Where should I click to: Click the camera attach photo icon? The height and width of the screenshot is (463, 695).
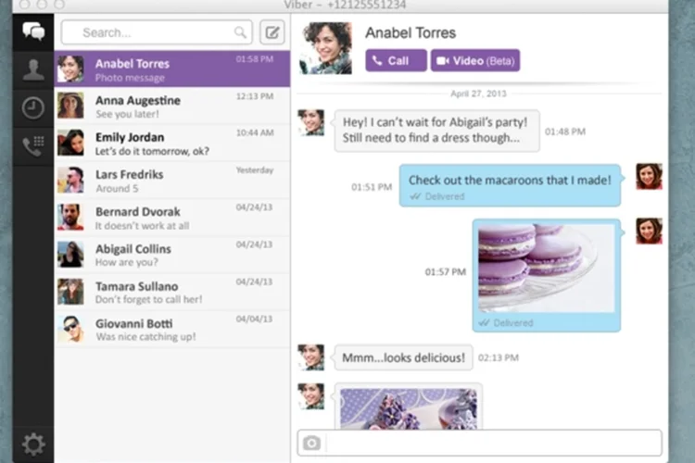pyautogui.click(x=311, y=443)
